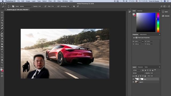Open the Learn panel
171x96 pixels.
(x=165, y=12)
